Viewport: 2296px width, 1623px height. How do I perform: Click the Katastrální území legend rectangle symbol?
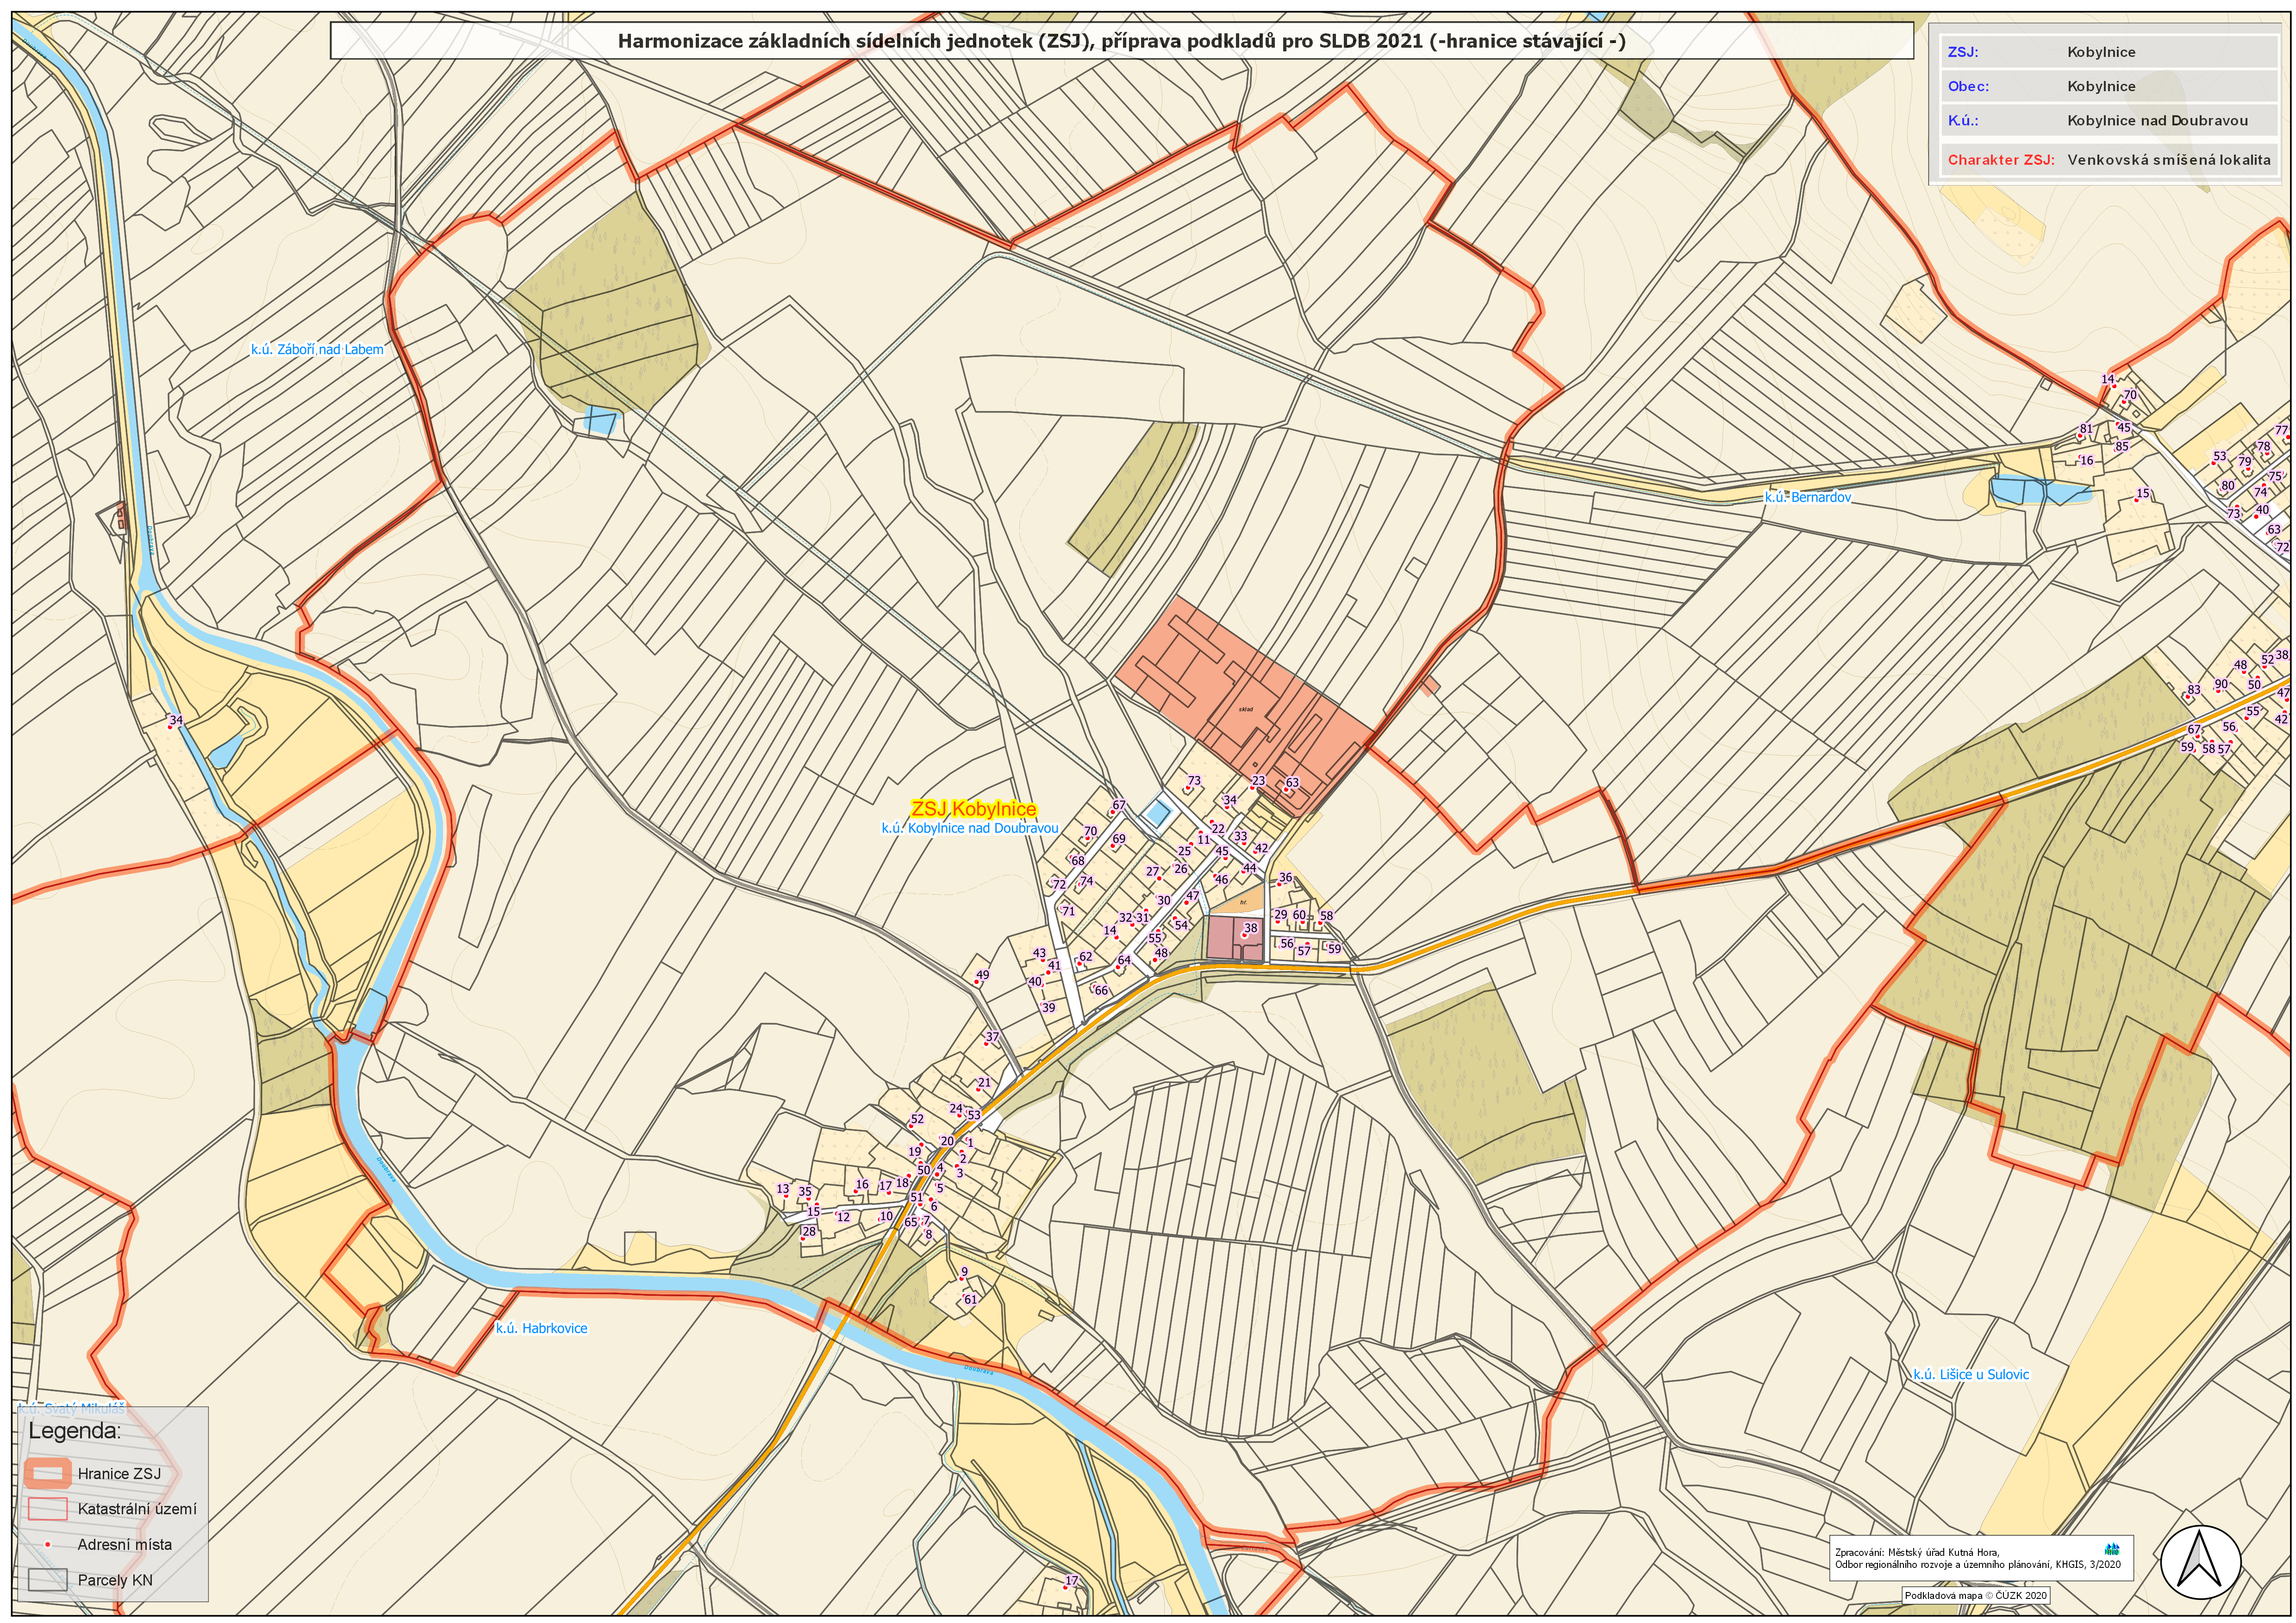coord(47,1508)
